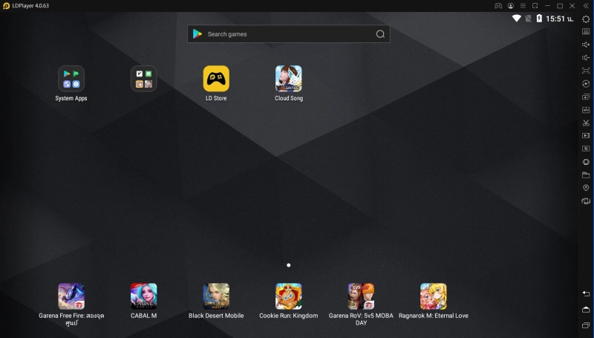Launch the LD Store app
This screenshot has width=594, height=338.
coord(216,79)
